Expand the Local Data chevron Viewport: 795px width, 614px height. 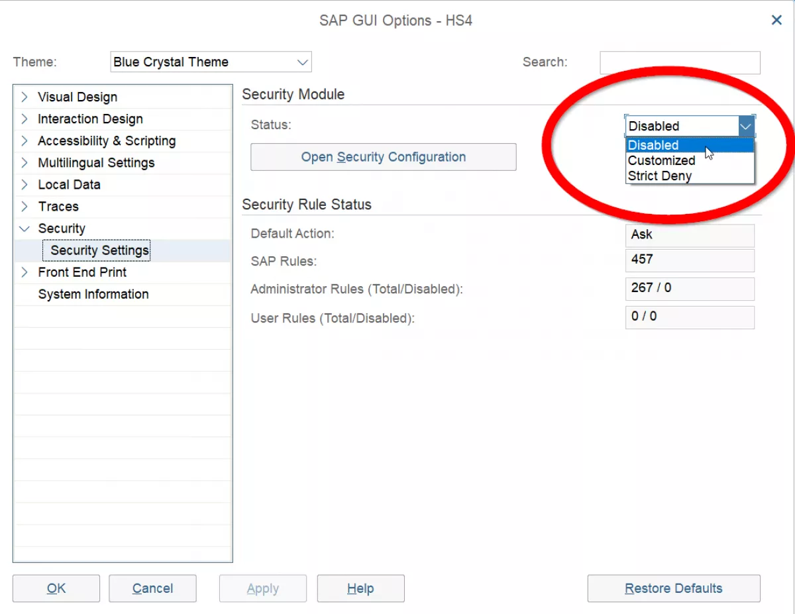(x=25, y=185)
